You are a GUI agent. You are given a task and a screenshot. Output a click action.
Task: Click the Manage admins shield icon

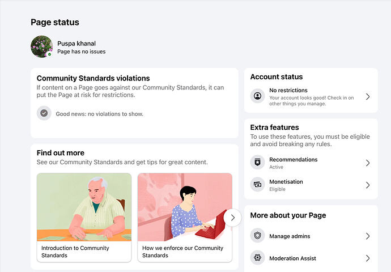point(257,235)
